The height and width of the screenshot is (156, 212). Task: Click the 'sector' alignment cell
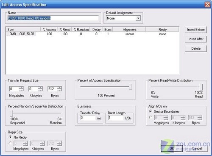129,34
